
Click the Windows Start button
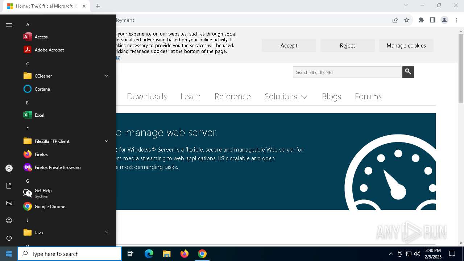tap(9, 254)
